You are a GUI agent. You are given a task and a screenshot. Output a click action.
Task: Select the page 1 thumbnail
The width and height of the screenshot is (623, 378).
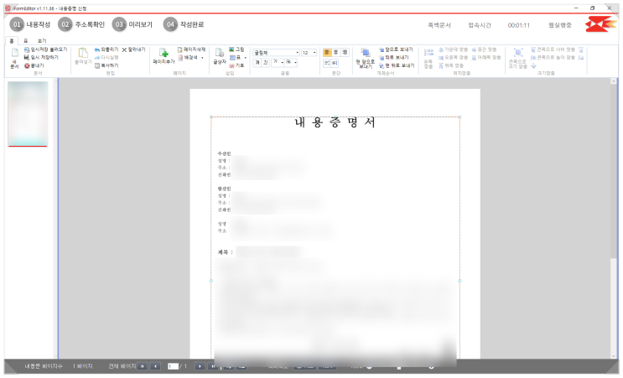[28, 114]
